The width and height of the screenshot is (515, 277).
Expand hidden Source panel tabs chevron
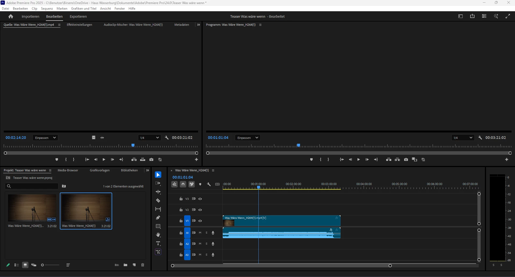[199, 25]
